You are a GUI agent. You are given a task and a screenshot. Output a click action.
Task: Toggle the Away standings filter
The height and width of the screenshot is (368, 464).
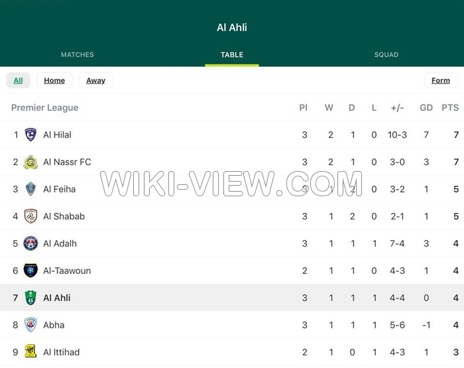pos(95,80)
